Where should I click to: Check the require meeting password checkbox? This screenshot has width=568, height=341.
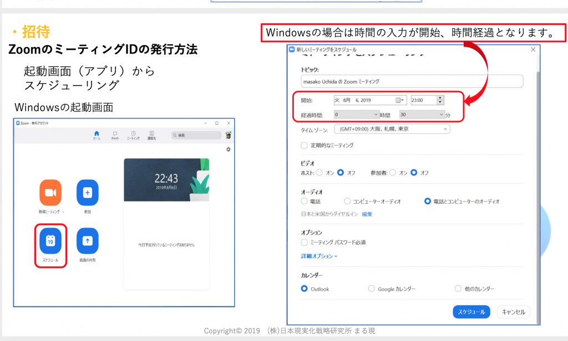[x=305, y=242]
